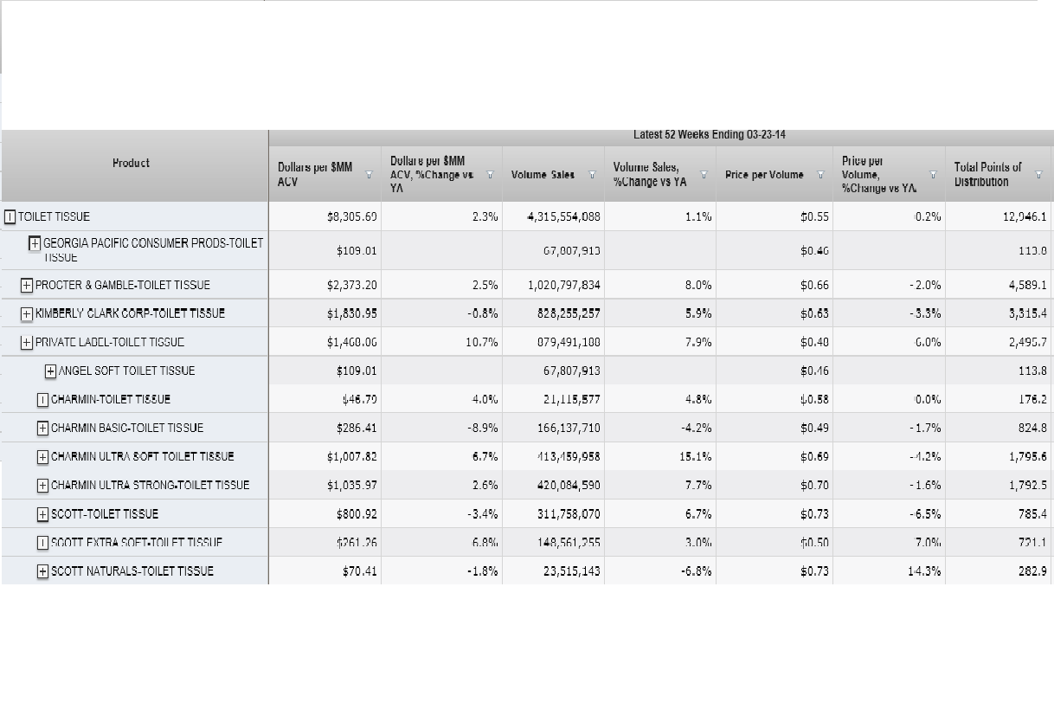Click the Price per Volume filter icon
1054x722 pixels.
pos(821,174)
